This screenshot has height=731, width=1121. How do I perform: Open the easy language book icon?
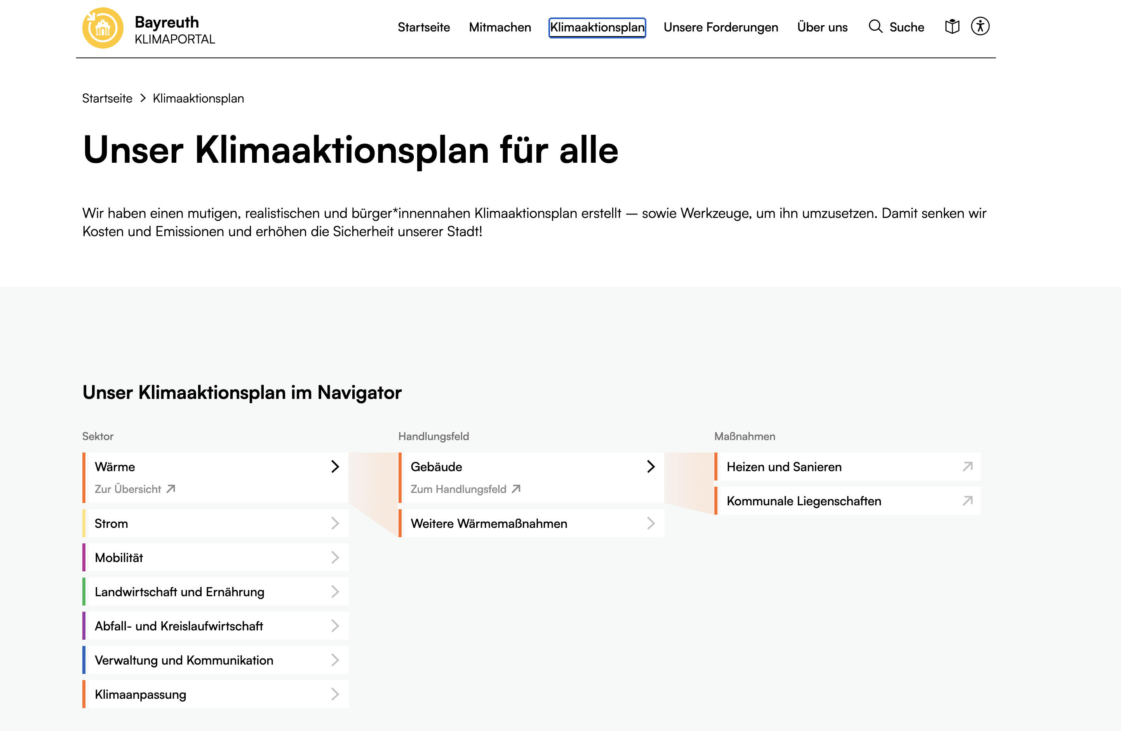952,26
